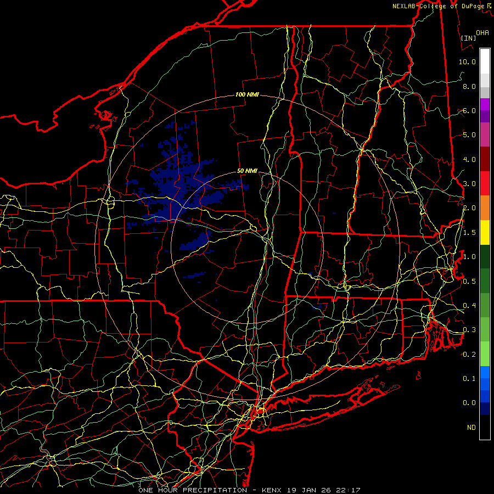Click the "0.3" legend value

469,330
